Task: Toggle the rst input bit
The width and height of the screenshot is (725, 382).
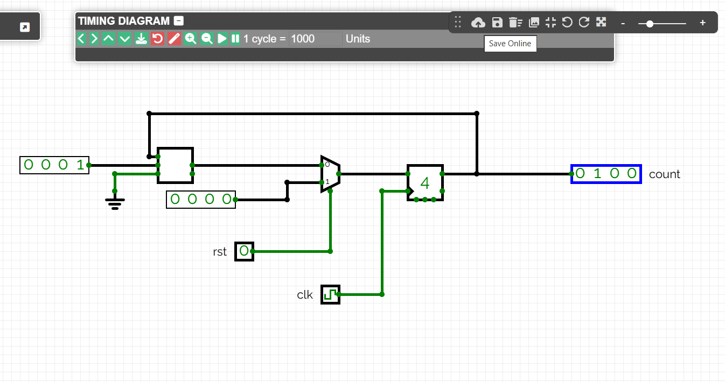Action: (x=244, y=251)
